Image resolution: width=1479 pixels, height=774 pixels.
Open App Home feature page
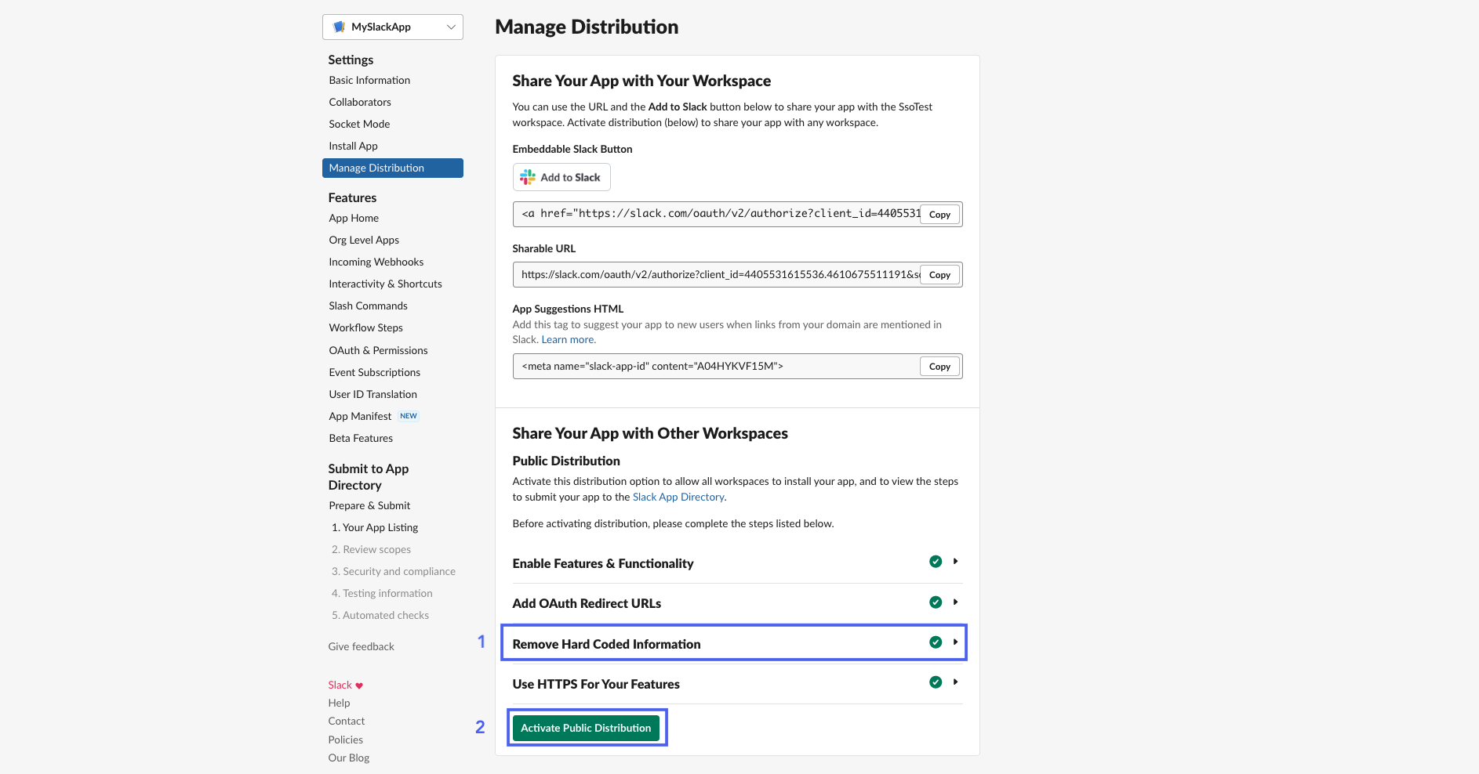(354, 218)
